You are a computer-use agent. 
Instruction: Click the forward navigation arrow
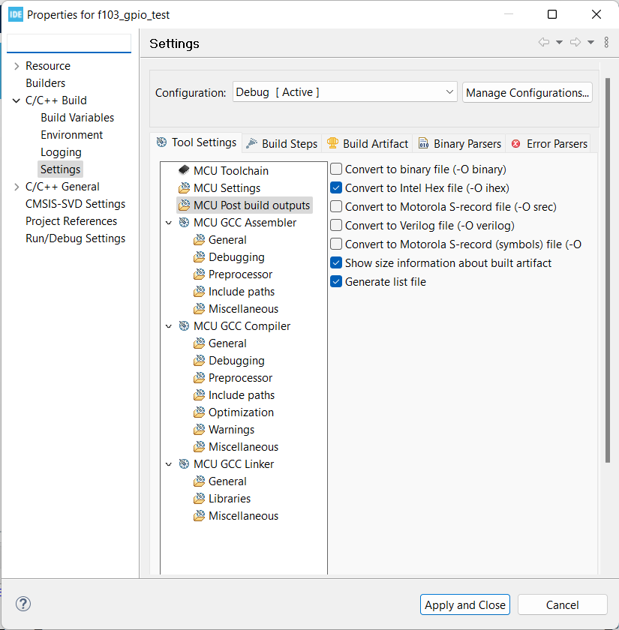point(575,42)
